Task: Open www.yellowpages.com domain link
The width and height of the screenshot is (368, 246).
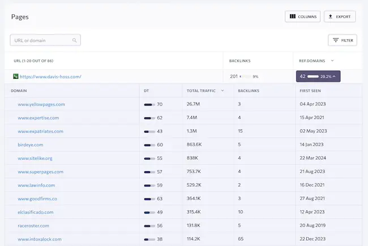Action: [41, 104]
